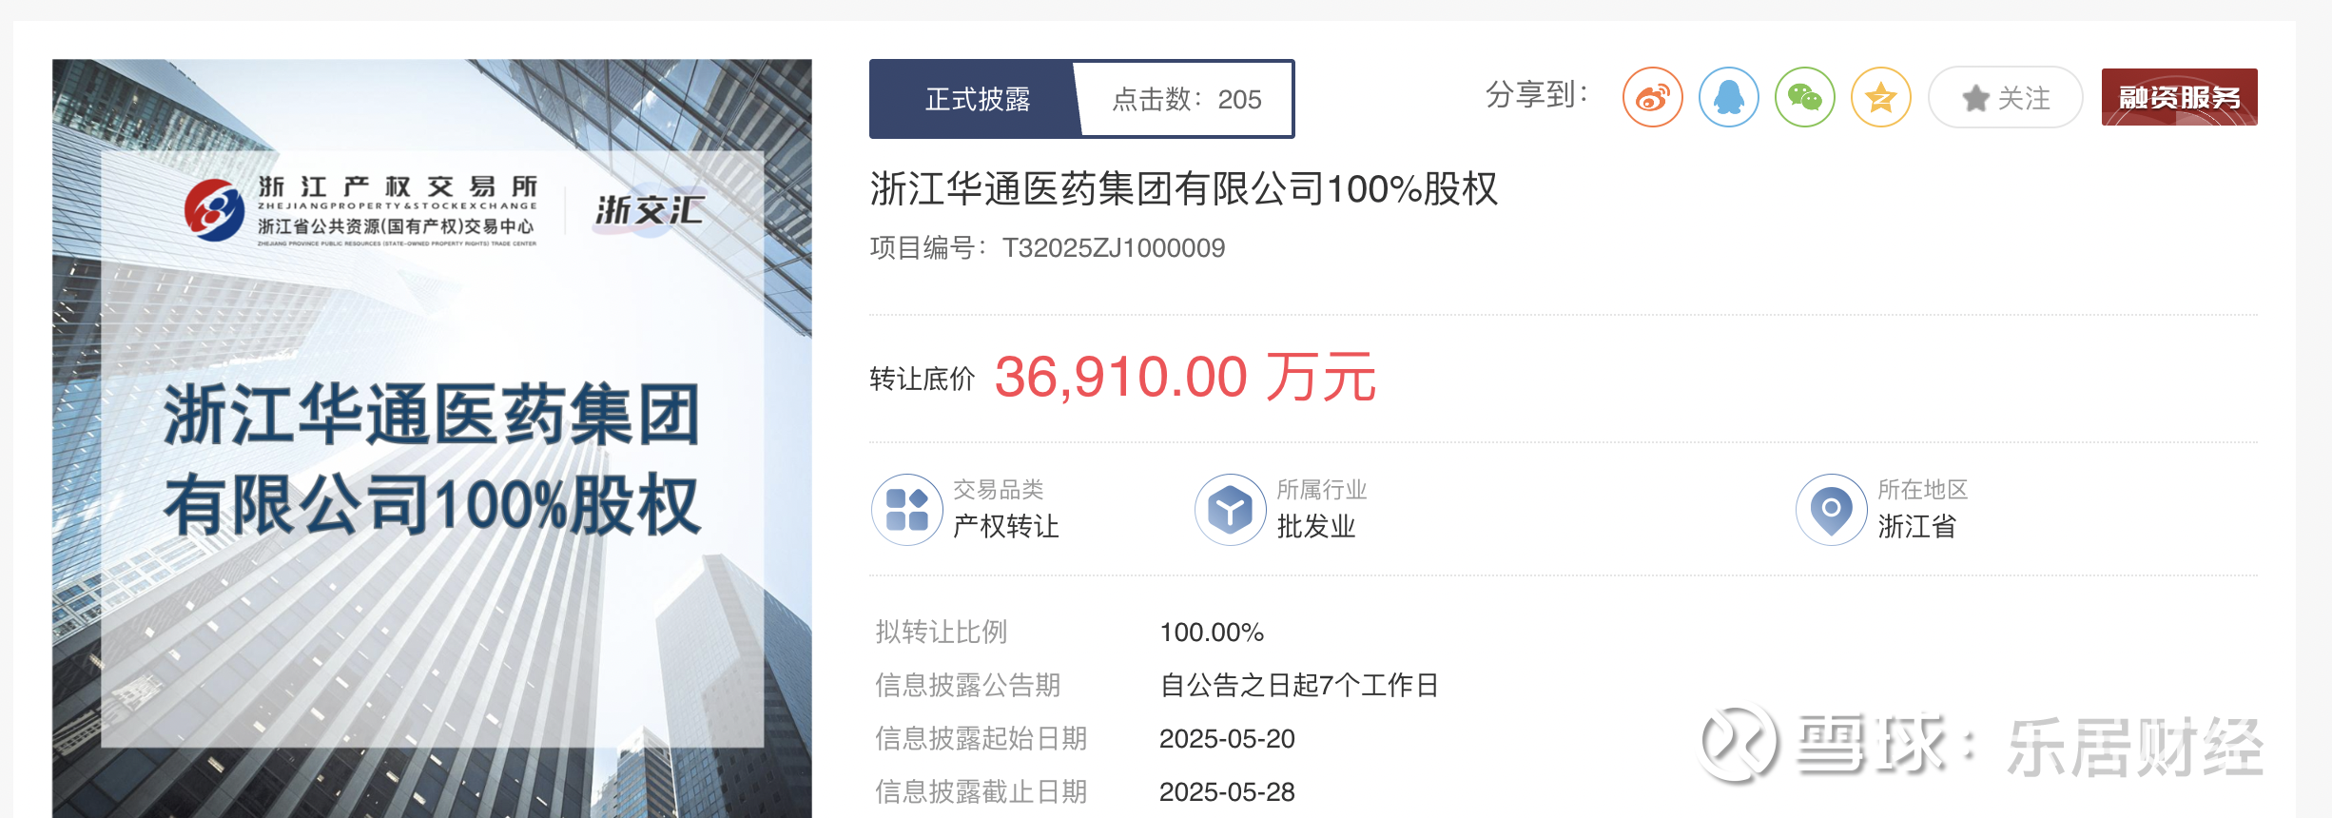
Task: Click the 浙交汇 logo in cover image
Action: coord(650,209)
